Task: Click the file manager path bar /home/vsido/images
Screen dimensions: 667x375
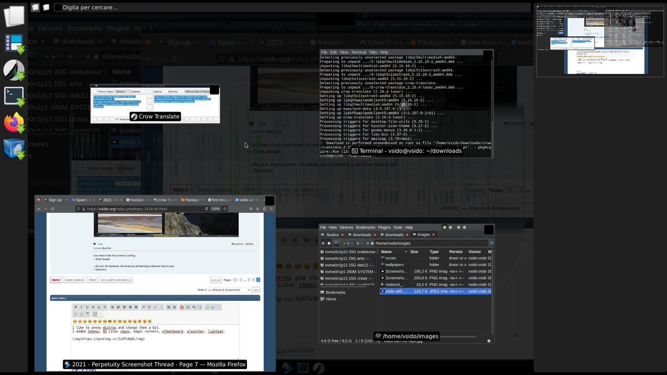Action: (431, 243)
